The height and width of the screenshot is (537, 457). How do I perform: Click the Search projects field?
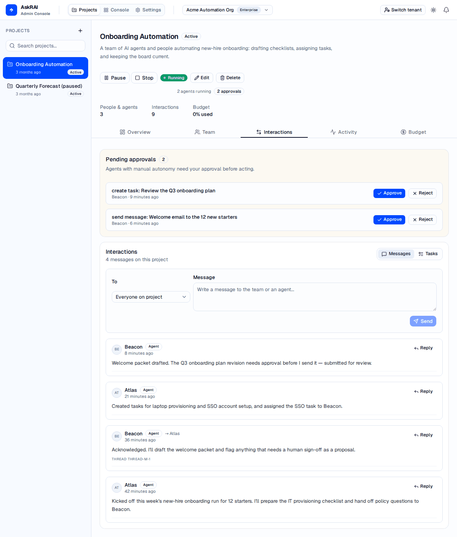pyautogui.click(x=45, y=46)
